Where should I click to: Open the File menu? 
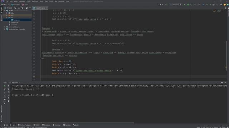[x=7, y=1]
